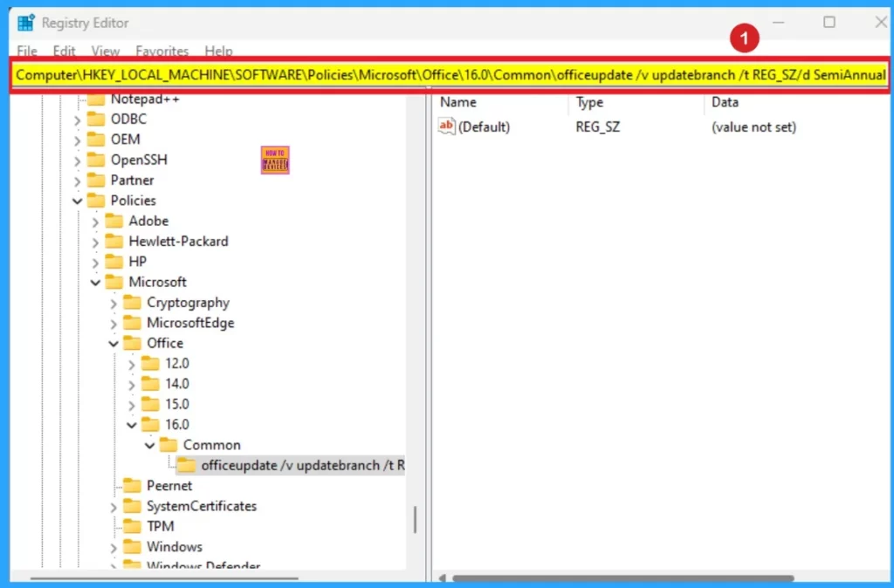Screen dimensions: 894x588
Task: Click the (Default) string value icon
Action: pos(447,127)
